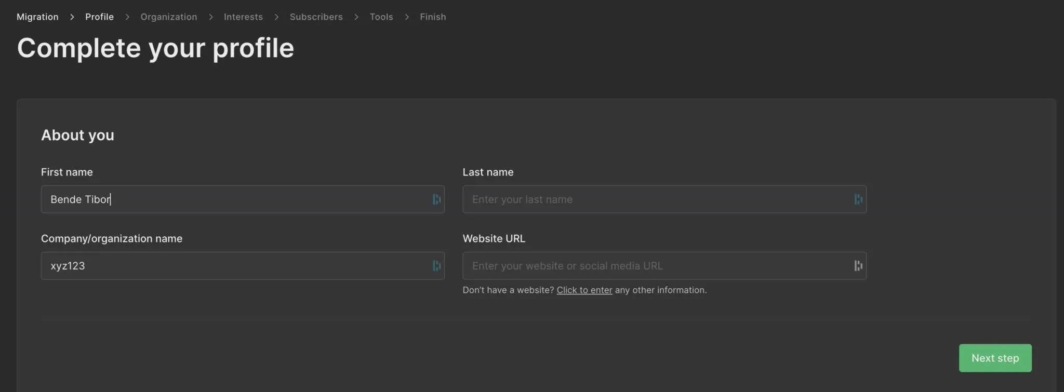Image resolution: width=1064 pixels, height=392 pixels.
Task: Click the chevron between Migration and Profile
Action: pyautogui.click(x=72, y=17)
